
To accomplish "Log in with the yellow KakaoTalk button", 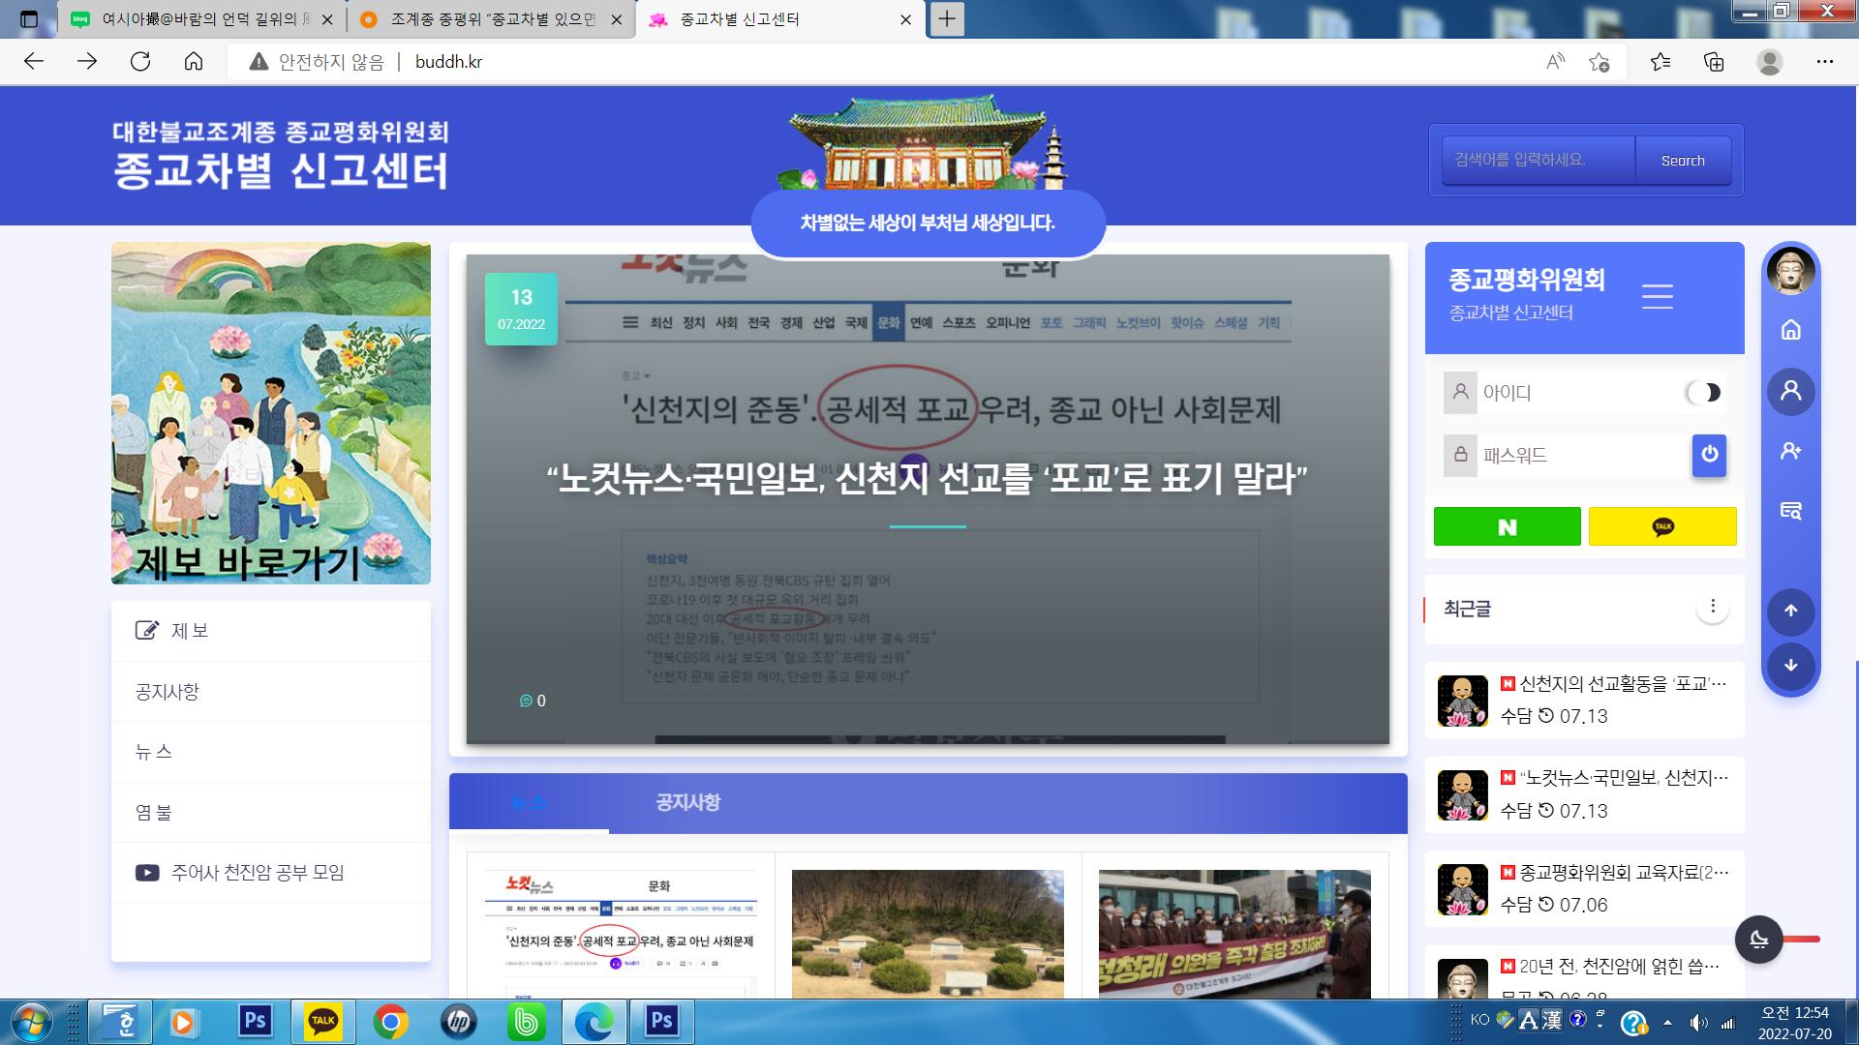I will tap(1661, 526).
